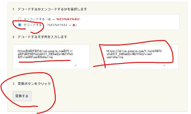
Task: Click the step heading 変換ボタンをクリック
Action: coord(34,84)
